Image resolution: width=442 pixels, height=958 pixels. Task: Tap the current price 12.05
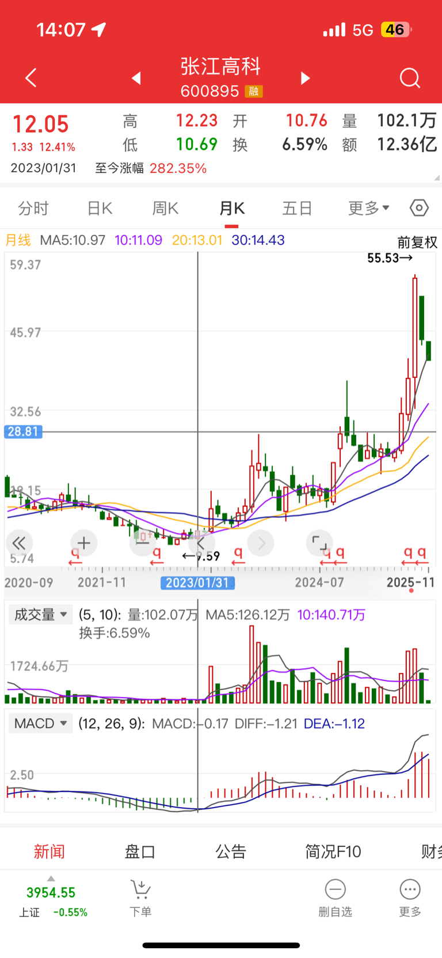[40, 124]
